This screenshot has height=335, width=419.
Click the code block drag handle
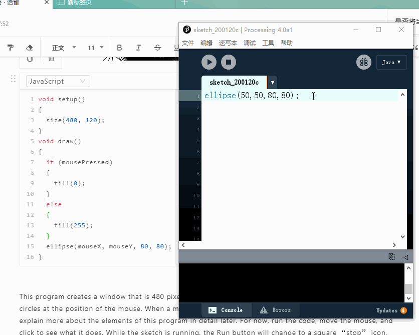click(13, 79)
